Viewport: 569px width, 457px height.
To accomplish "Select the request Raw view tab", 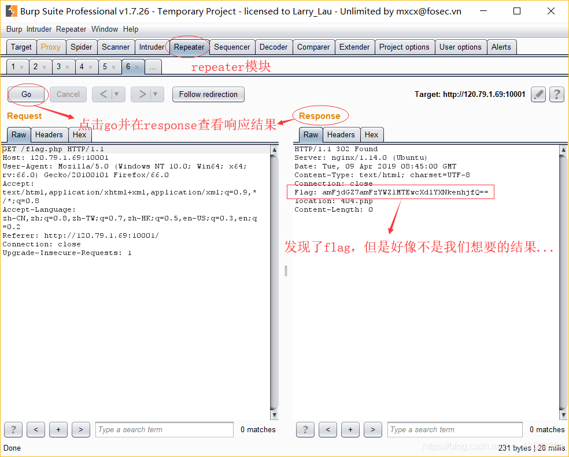I will [x=19, y=135].
